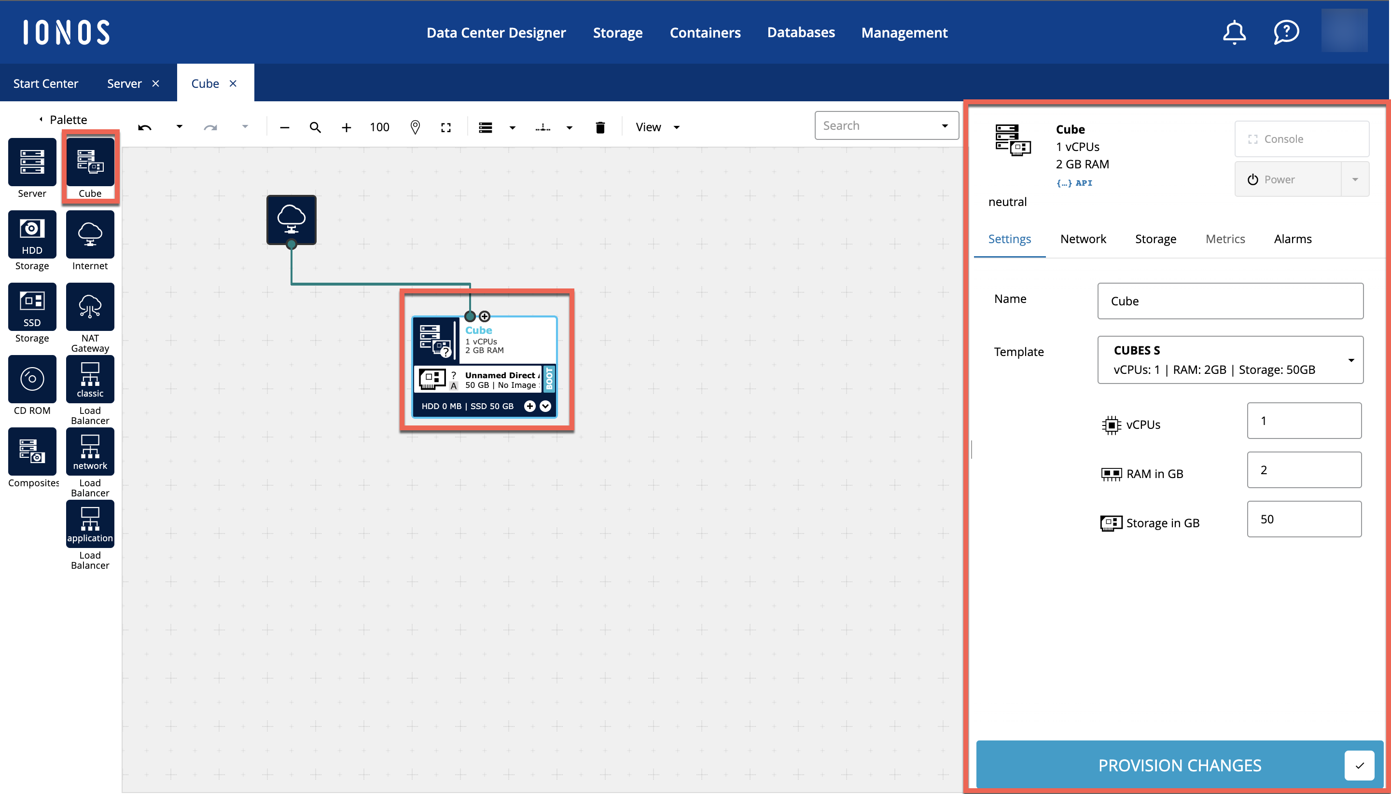Delete selection with trash icon
Viewport: 1391px width, 794px height.
tap(600, 127)
